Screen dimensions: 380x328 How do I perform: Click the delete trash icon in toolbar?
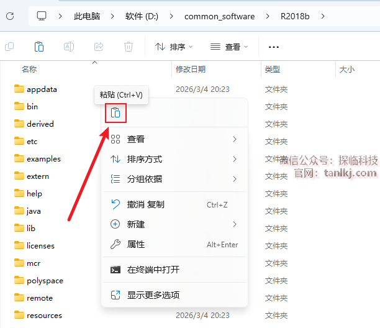coord(129,47)
